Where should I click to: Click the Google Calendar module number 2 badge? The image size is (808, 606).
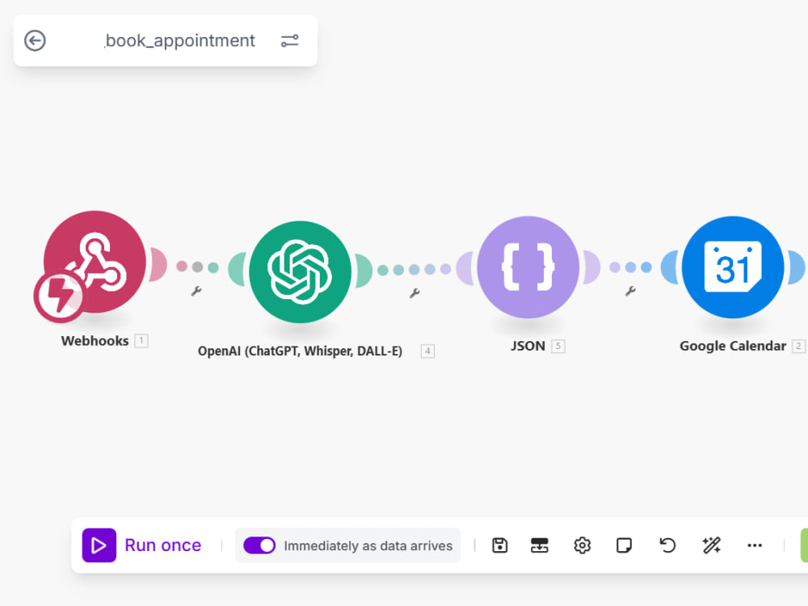coord(798,346)
